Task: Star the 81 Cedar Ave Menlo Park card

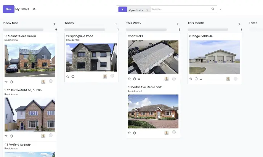Action: point(129,133)
